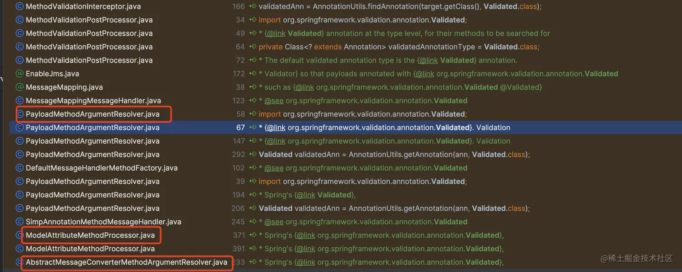Click the class icon beside AbstractMessageConverterMethodArgumentResolver.java
Image resolution: width=682 pixels, height=272 pixels.
[x=18, y=262]
